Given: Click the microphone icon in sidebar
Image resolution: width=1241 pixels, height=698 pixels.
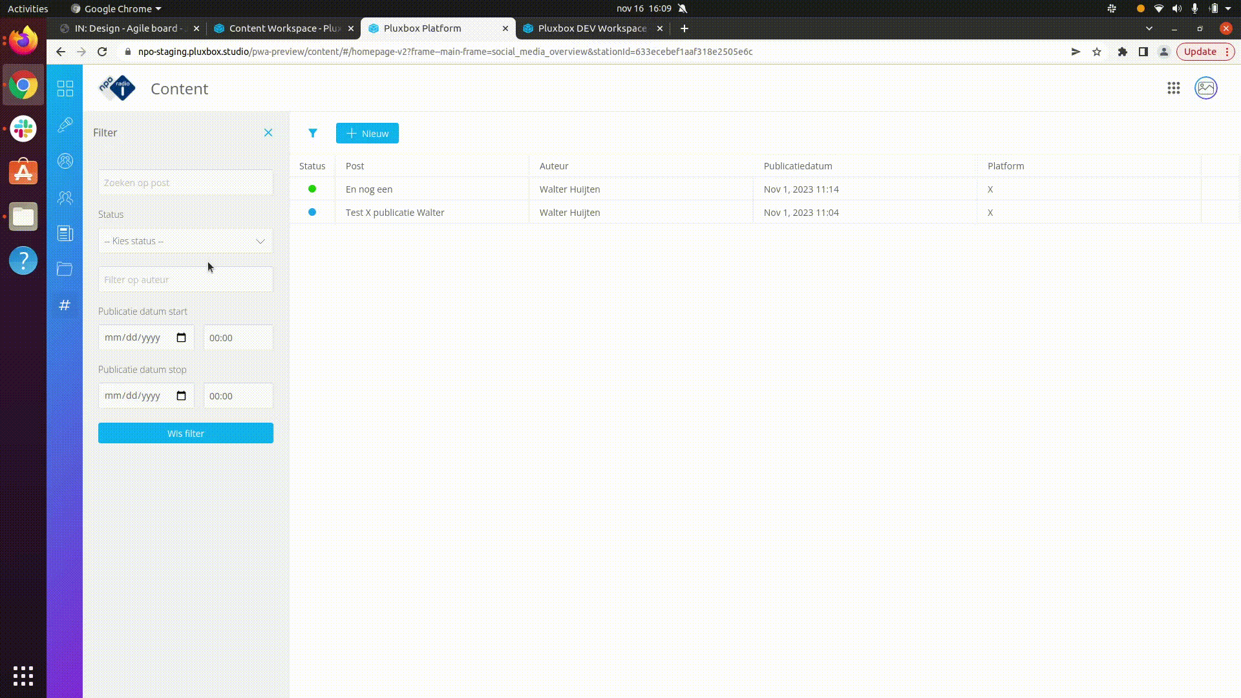Looking at the screenshot, I should point(65,125).
